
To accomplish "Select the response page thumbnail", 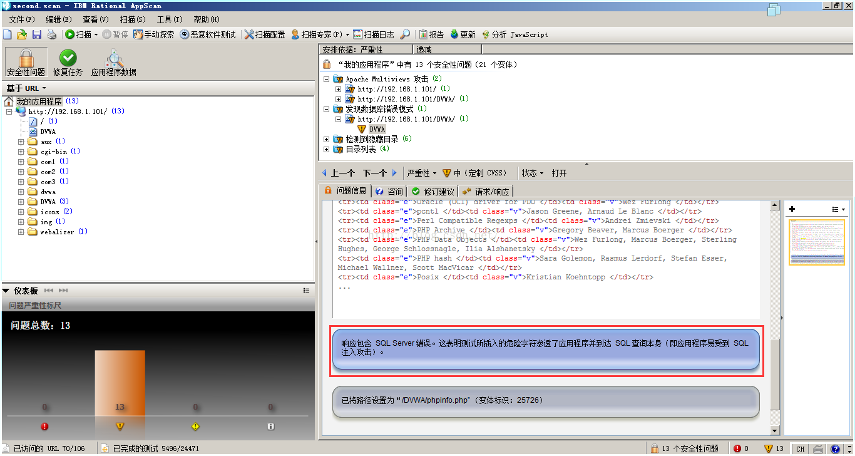I will click(x=816, y=242).
